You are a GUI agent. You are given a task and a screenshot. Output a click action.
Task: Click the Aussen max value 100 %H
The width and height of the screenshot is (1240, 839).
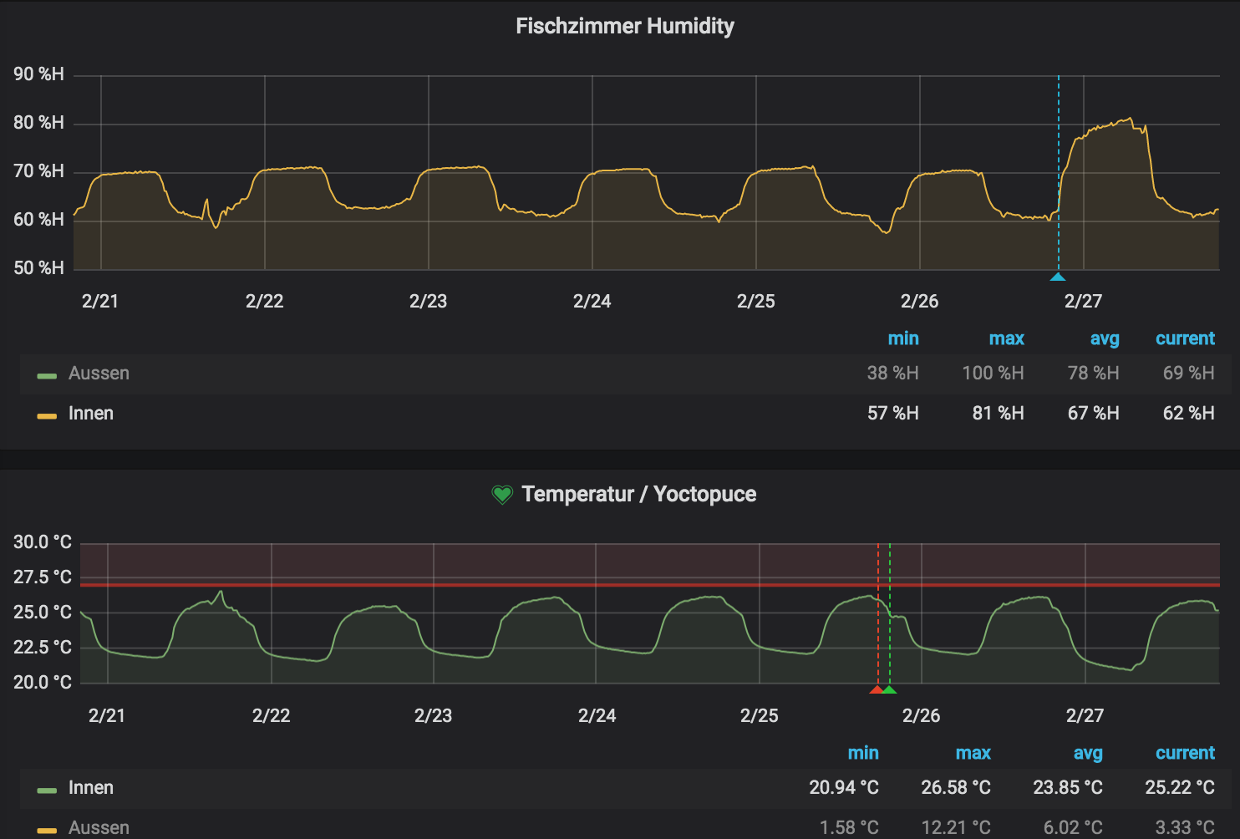(994, 374)
